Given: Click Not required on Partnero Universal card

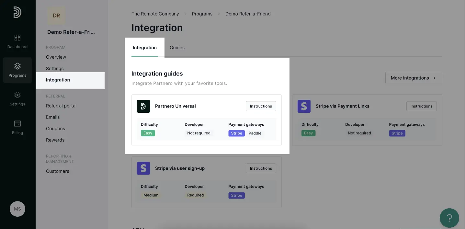Looking at the screenshot, I should (199, 133).
